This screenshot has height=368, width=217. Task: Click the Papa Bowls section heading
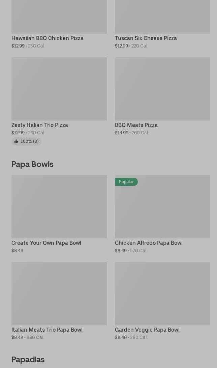click(x=32, y=164)
